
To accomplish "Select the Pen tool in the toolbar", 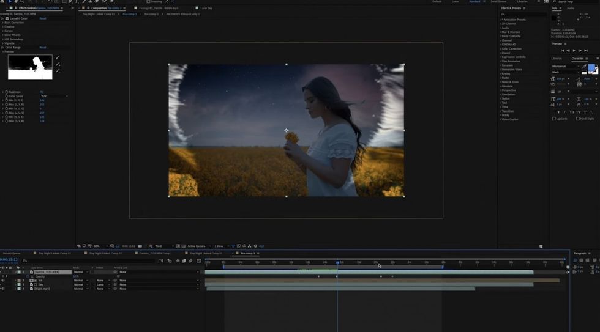I will click(x=70, y=1).
